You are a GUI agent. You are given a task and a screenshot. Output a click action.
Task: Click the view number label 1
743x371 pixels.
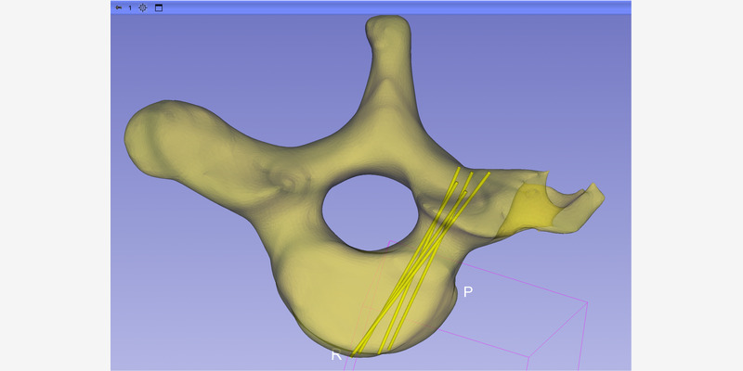(130, 7)
